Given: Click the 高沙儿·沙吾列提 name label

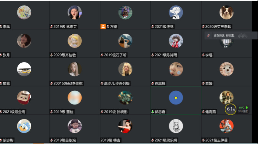Looking at the screenshot, I should click(117, 83).
